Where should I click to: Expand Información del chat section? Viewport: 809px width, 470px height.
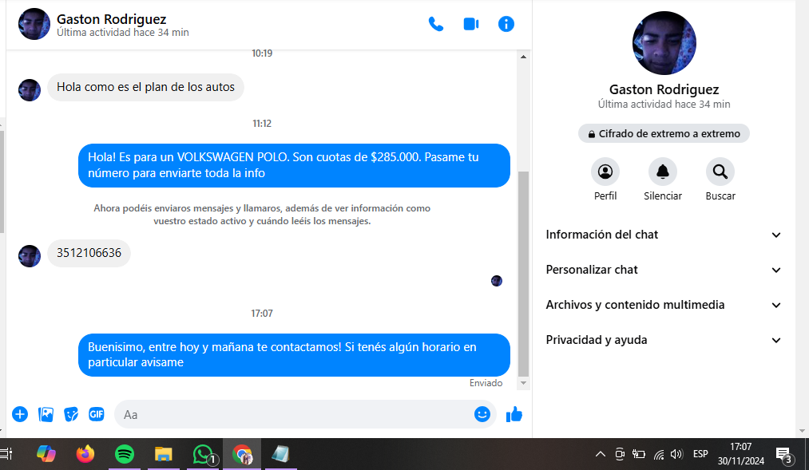click(x=663, y=235)
